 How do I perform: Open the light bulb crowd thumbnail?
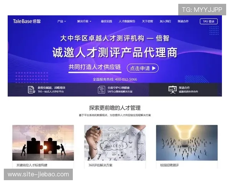click(x=187, y=143)
